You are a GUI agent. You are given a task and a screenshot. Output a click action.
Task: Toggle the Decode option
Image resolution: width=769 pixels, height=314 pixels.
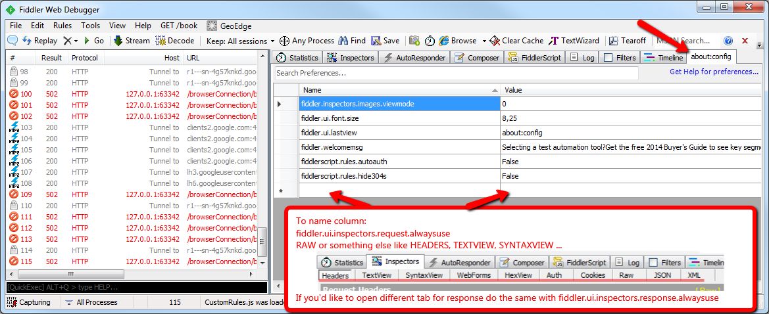174,41
